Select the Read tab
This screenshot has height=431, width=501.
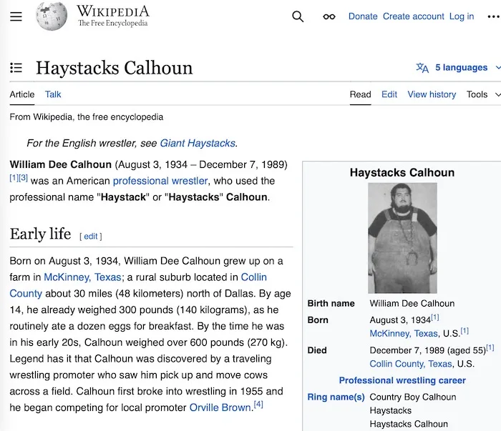(361, 94)
